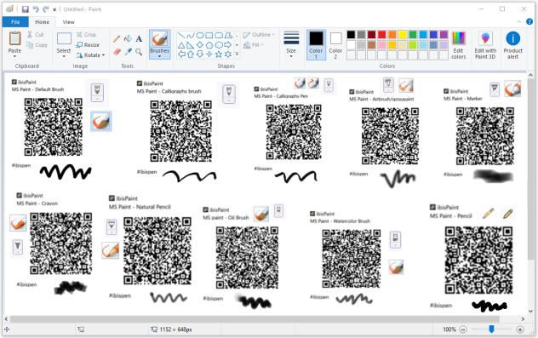Click the MS Paint - Watercolor Brush label
Image resolution: width=538 pixels, height=338 pixels.
pyautogui.click(x=340, y=221)
